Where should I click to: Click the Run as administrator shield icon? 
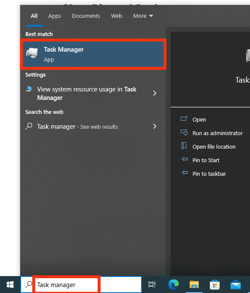(184, 133)
